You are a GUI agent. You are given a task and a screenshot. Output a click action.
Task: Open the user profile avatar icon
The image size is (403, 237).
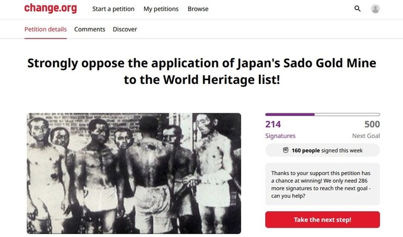coord(375,9)
